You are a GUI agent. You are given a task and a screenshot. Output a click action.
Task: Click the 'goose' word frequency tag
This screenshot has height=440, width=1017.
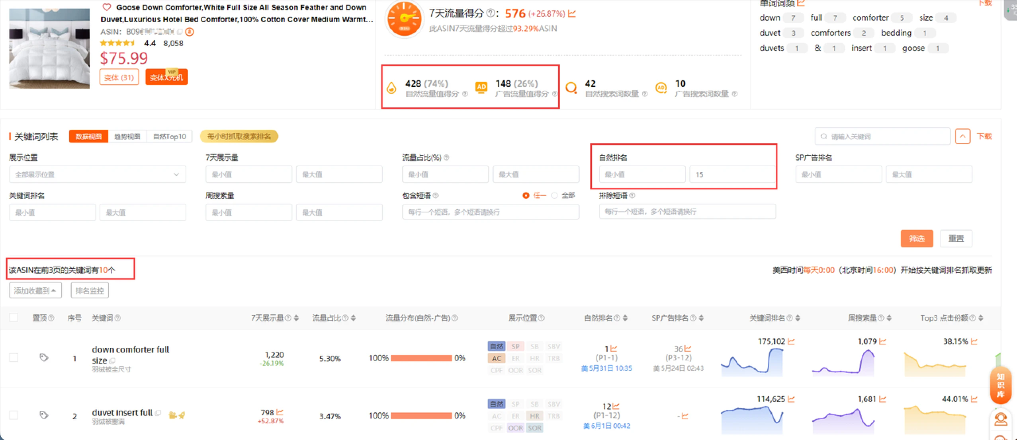pyautogui.click(x=925, y=48)
